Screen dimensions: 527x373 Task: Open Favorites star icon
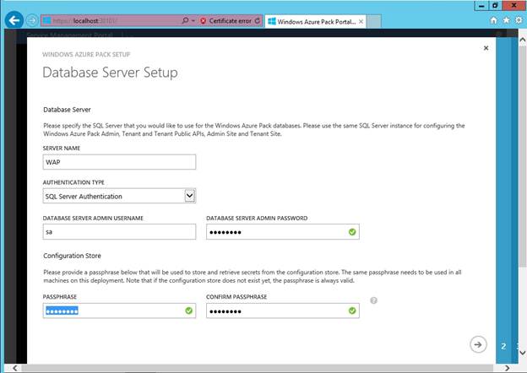click(x=506, y=20)
